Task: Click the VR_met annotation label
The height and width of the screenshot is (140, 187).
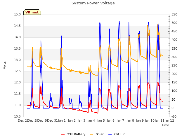Action: (32, 12)
